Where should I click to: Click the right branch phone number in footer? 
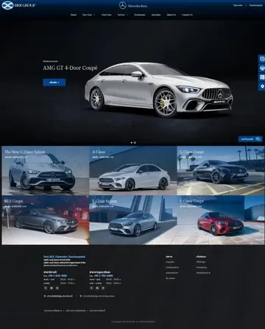[103, 276]
